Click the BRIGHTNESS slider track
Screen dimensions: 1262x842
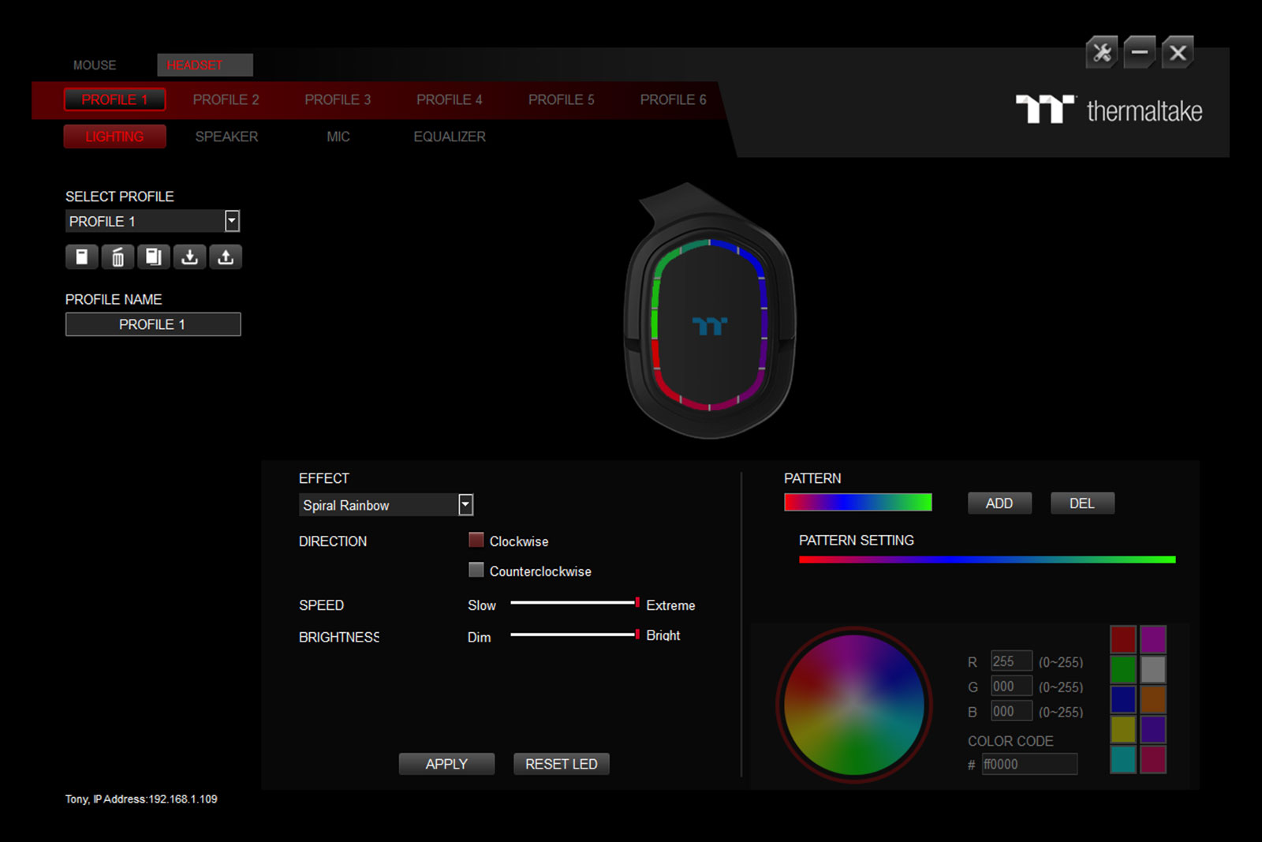click(x=574, y=634)
